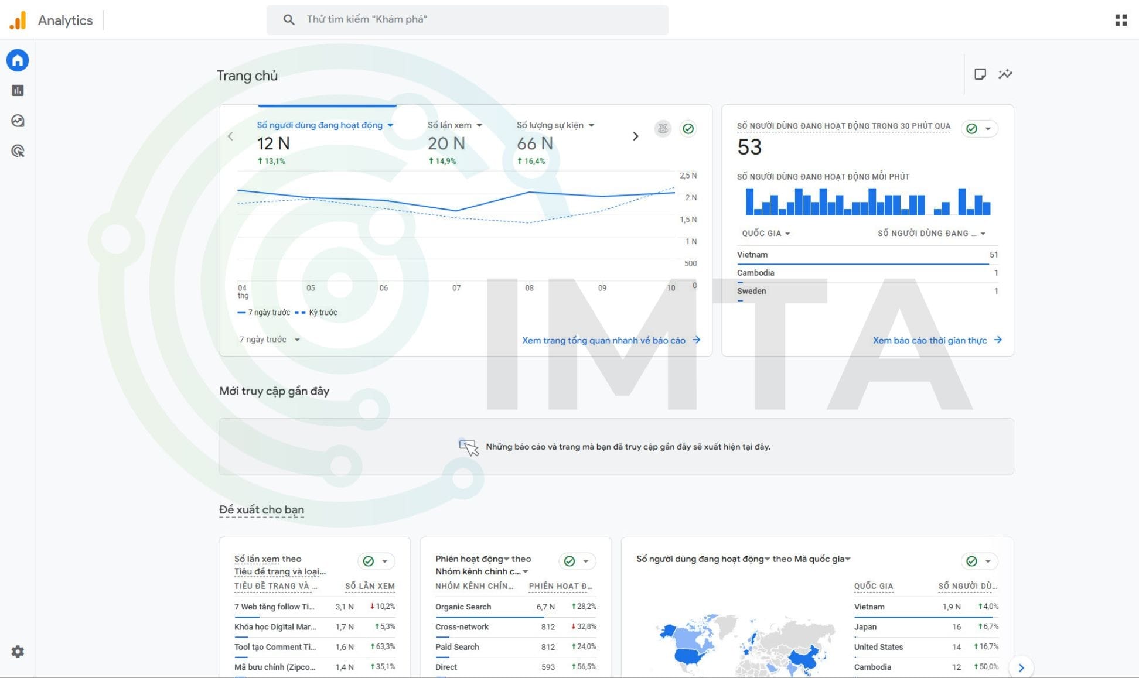Open the notes icon beside the Insights icon
The width and height of the screenshot is (1139, 678).
(981, 74)
